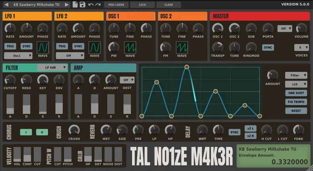Viewport: 313px width, 171px height.
Task: Click the LFO 2 AMOUNT knob
Action: pos(78,28)
